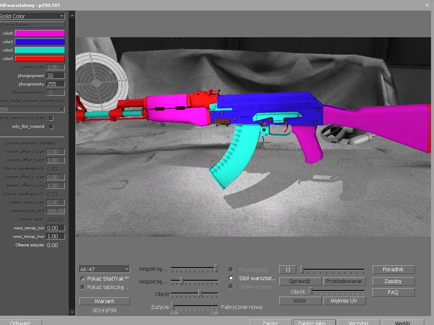
Task: Pick the red color3 swatch
Action: point(39,58)
